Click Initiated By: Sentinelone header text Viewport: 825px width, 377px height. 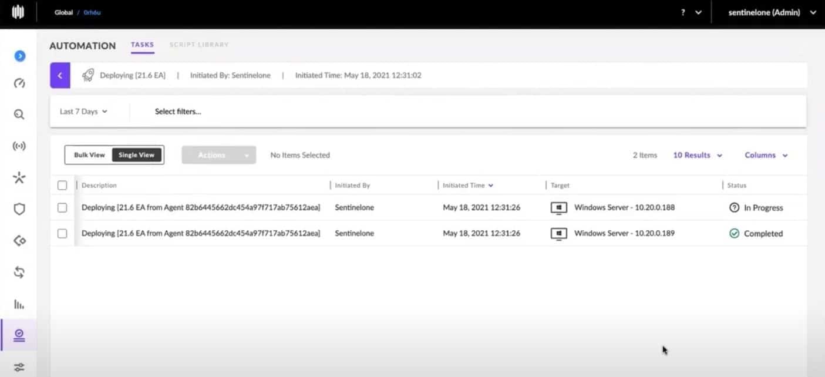pos(230,75)
